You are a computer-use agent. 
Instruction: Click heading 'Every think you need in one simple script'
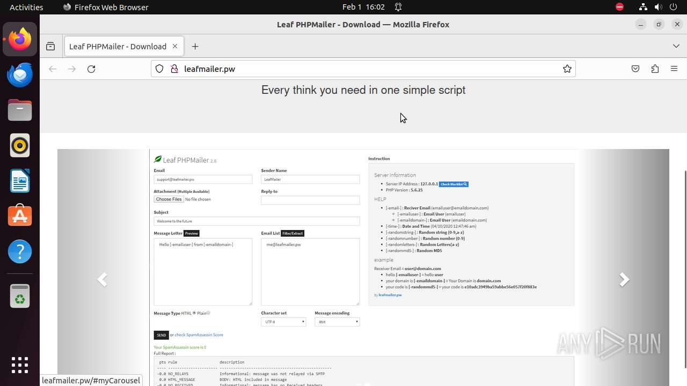[363, 90]
